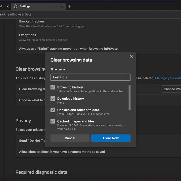Click the Clear Now button
181x181 pixels.
tap(111, 138)
